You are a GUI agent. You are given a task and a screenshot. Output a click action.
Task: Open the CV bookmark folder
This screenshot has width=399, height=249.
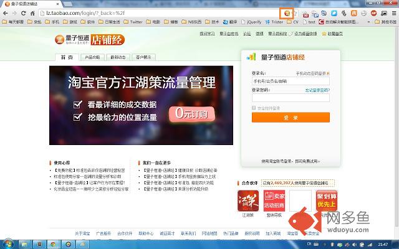[292, 22]
